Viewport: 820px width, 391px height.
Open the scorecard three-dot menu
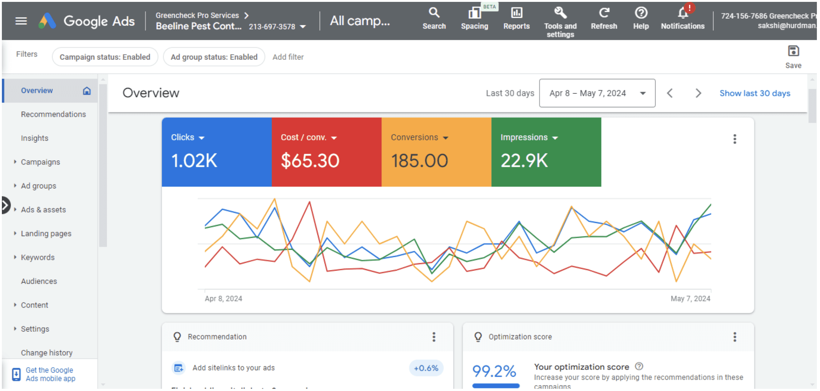click(x=735, y=139)
